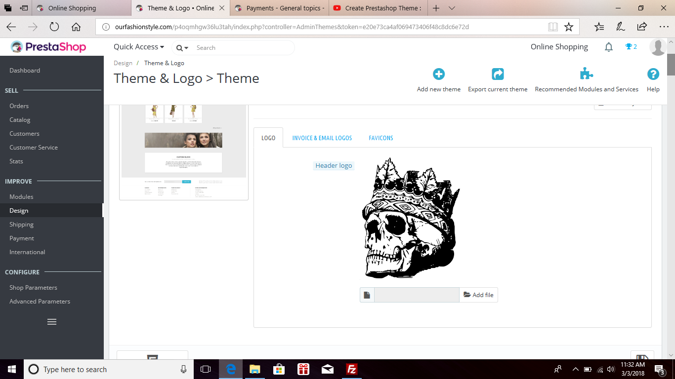The image size is (675, 379).
Task: Open the Favorites hub
Action: point(599,27)
